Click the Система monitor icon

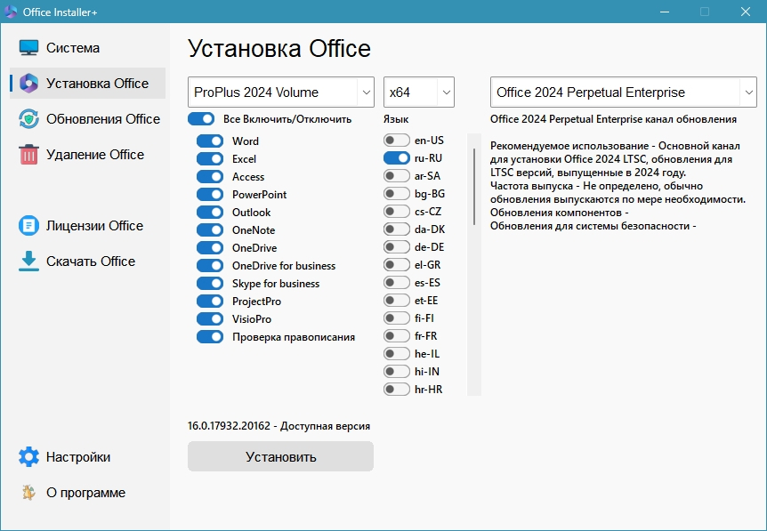tap(28, 48)
